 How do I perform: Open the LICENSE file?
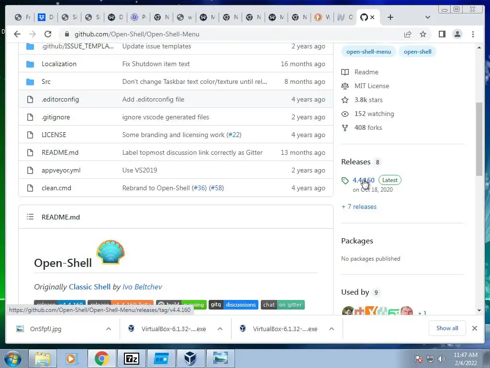point(54,135)
